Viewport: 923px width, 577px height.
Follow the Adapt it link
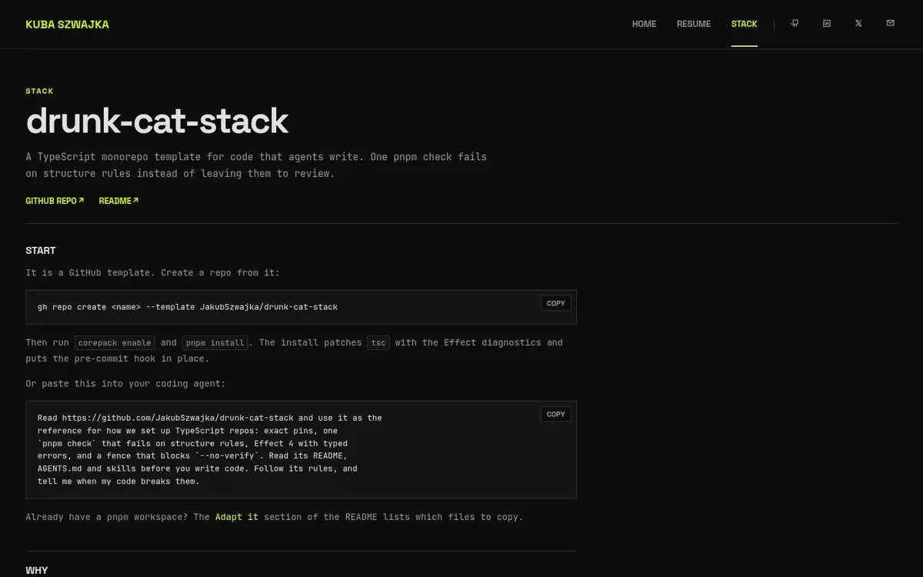(236, 517)
